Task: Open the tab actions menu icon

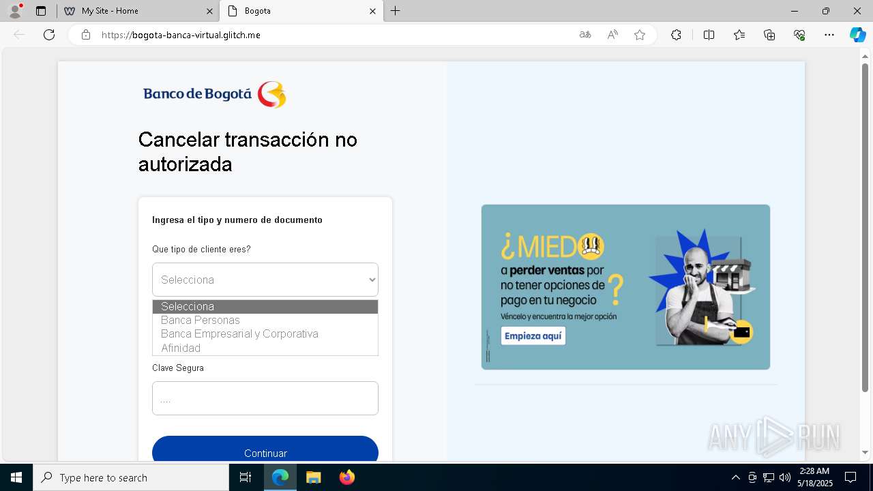Action: (x=41, y=11)
